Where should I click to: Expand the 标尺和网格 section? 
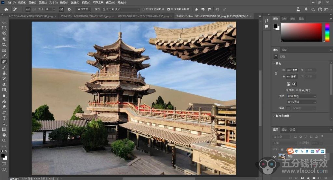coord(274,116)
